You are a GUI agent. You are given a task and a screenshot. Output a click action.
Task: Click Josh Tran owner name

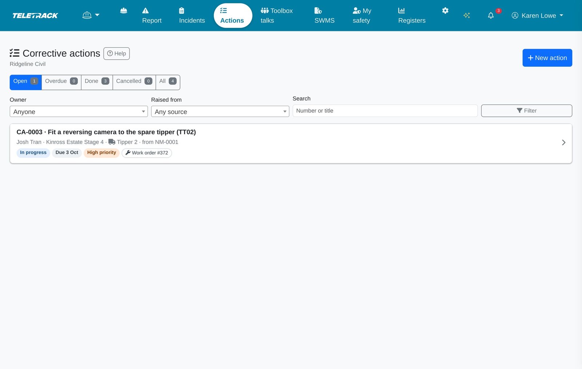[x=29, y=142]
